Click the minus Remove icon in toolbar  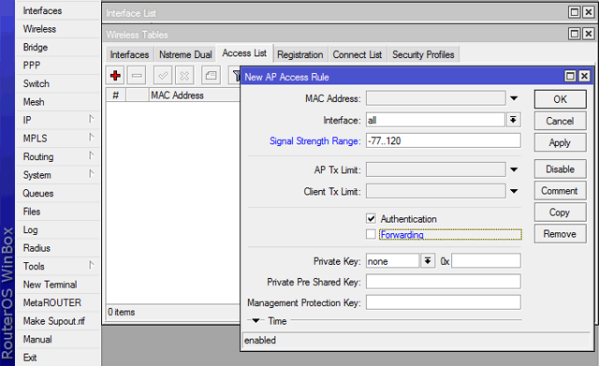click(x=137, y=75)
